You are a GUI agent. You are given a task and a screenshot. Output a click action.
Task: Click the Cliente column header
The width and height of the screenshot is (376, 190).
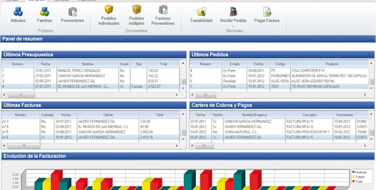click(108, 115)
